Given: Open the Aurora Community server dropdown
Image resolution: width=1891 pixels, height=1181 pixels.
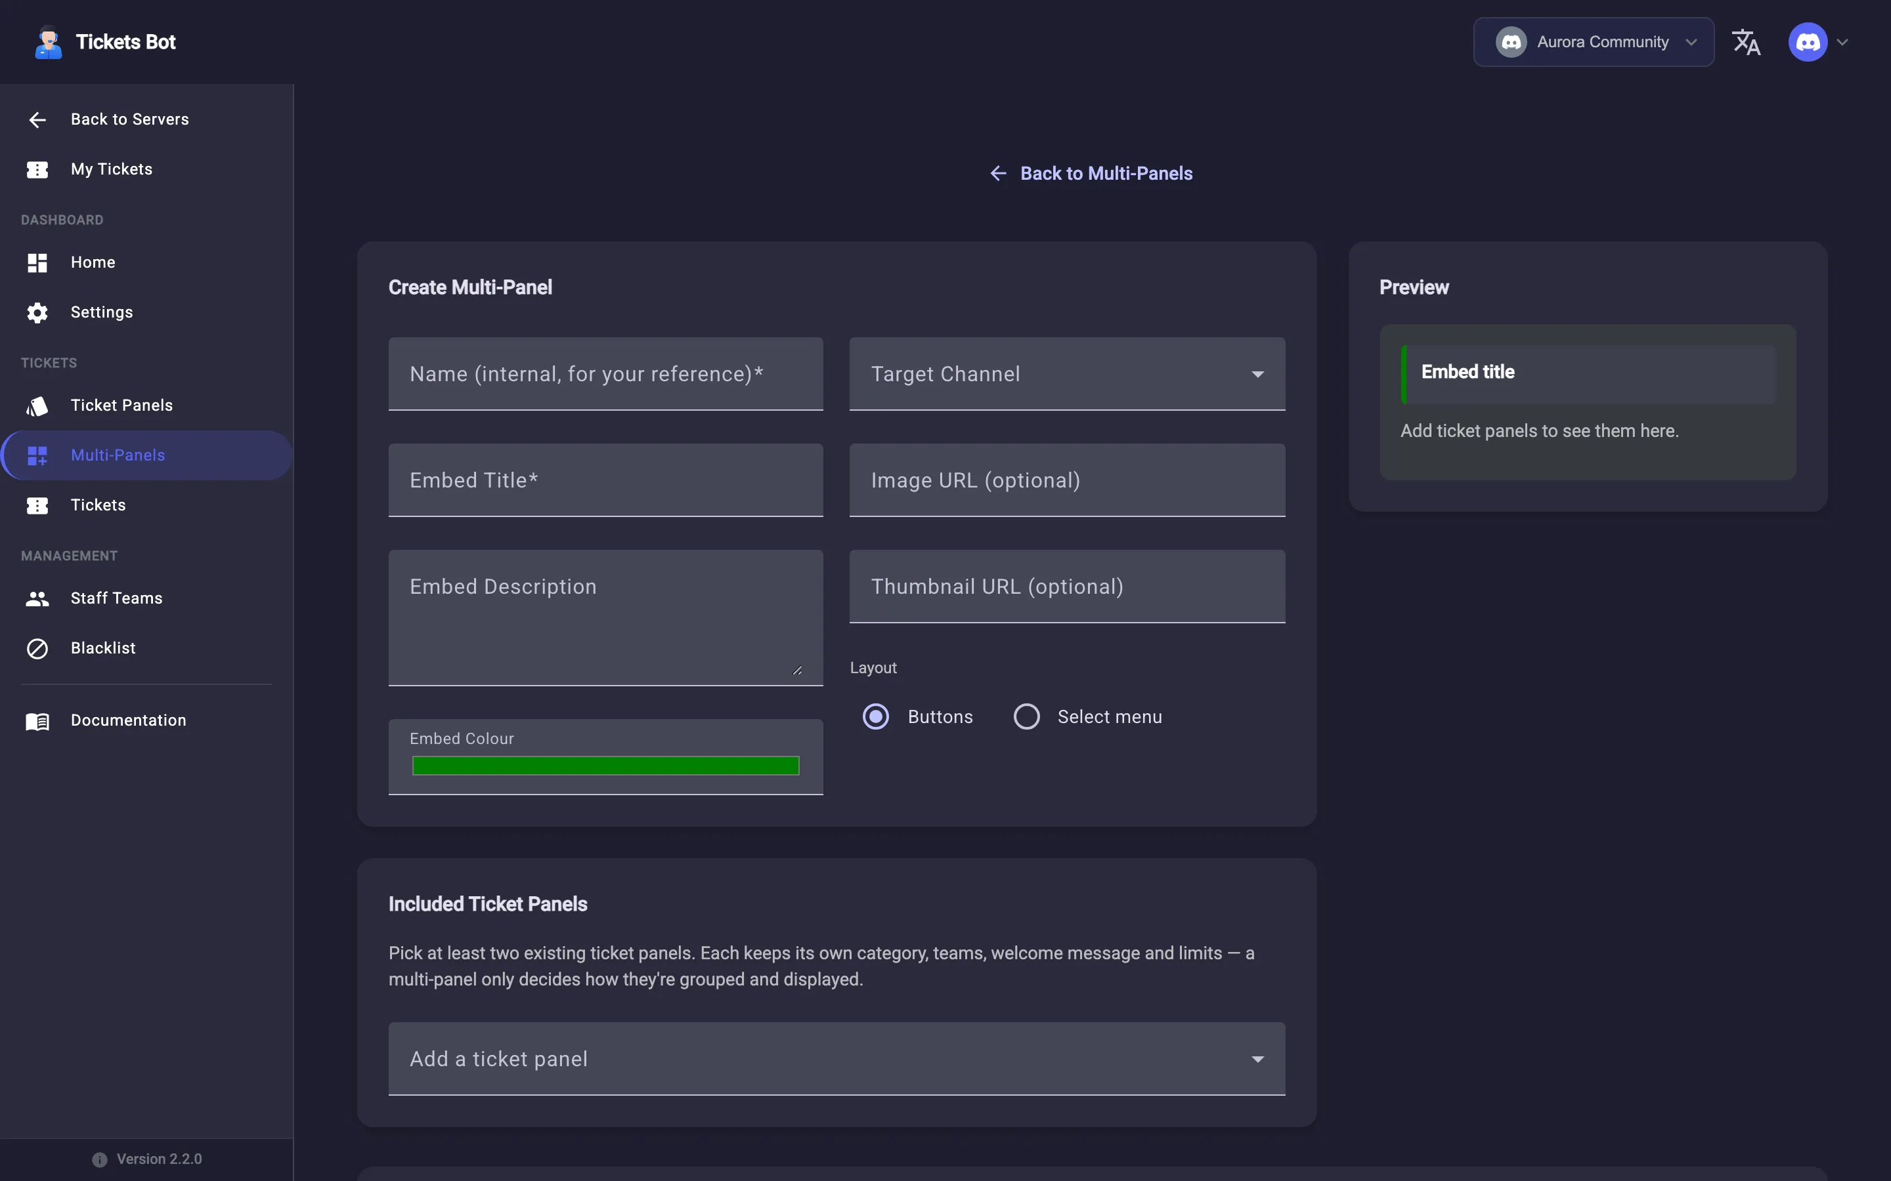Looking at the screenshot, I should (x=1594, y=42).
